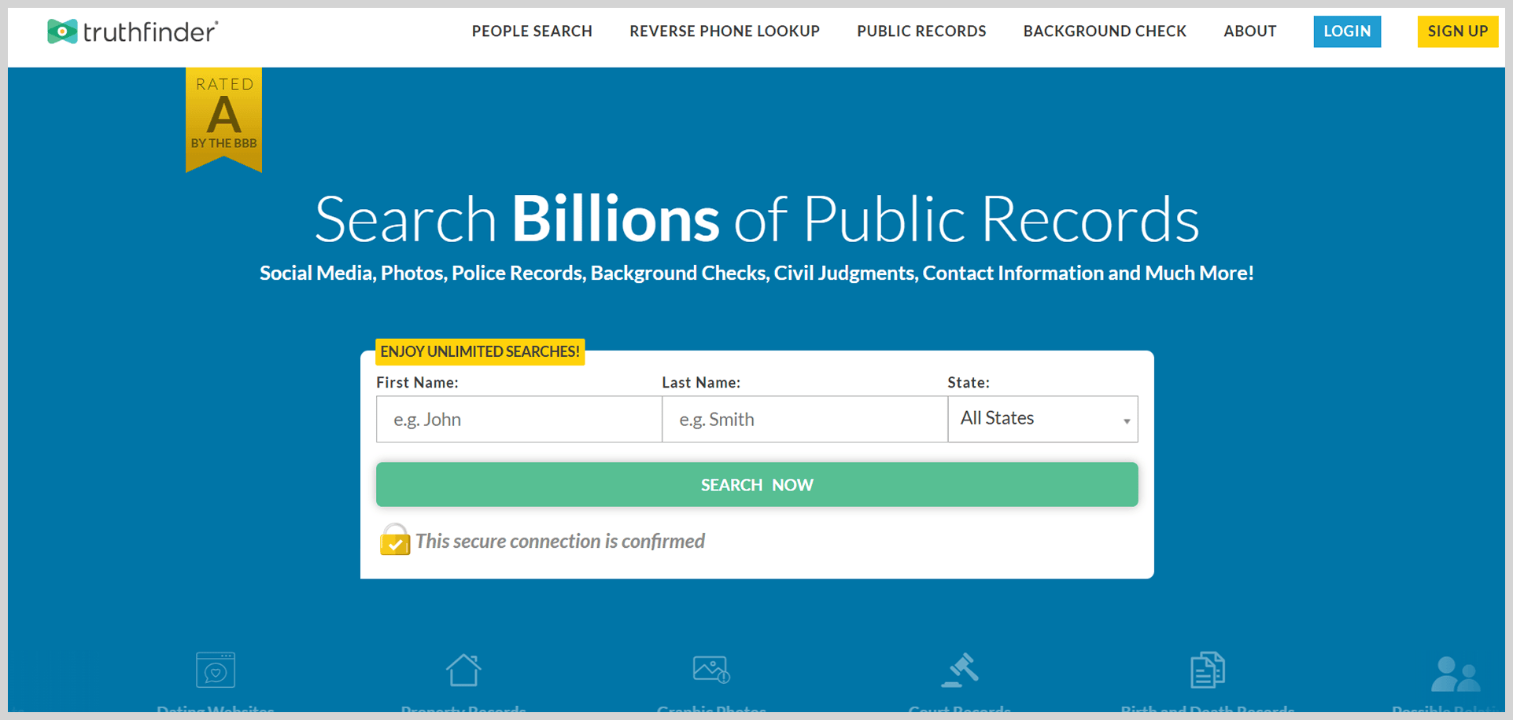The width and height of the screenshot is (1513, 720).
Task: Open the state list to change All States
Action: [1042, 419]
